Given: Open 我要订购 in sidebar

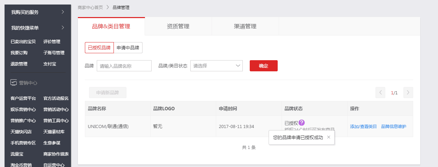Looking at the screenshot, I should coord(19,53).
